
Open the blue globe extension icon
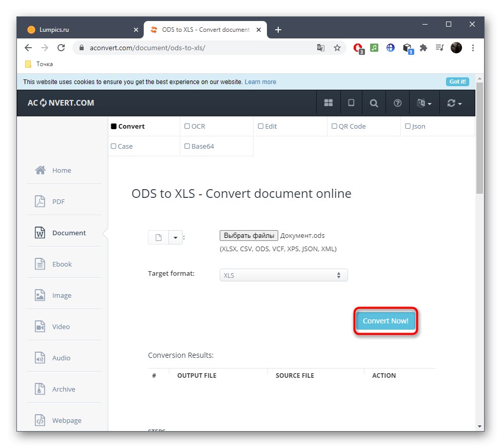(x=391, y=48)
